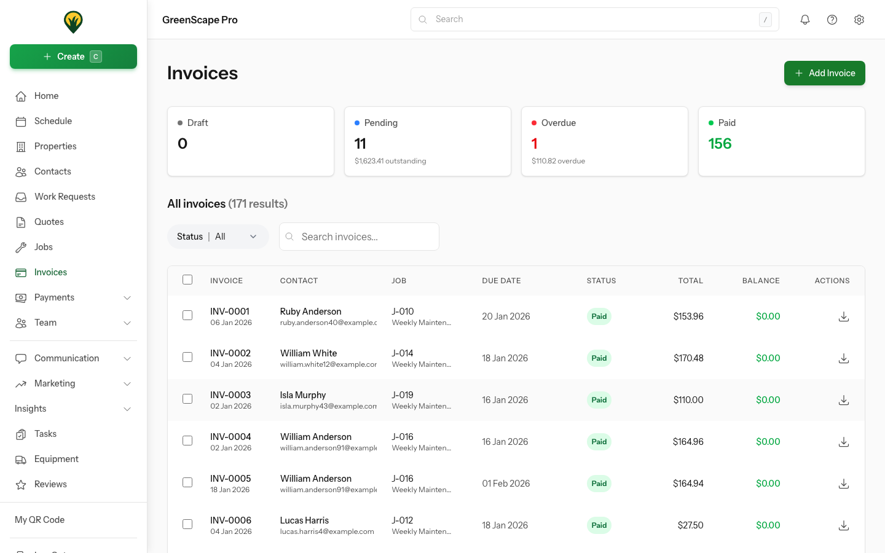The width and height of the screenshot is (885, 553).
Task: Download the PDF for invoice INV-0003
Action: pyautogui.click(x=843, y=400)
